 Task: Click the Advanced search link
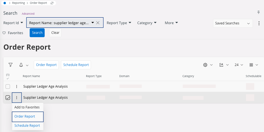[x=28, y=14]
